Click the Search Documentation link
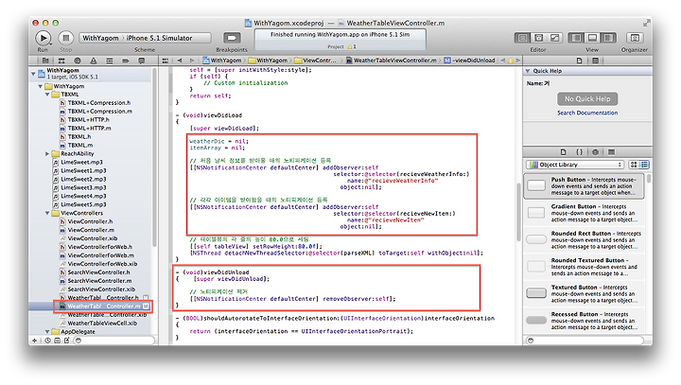The height and width of the screenshot is (385, 681). click(587, 113)
